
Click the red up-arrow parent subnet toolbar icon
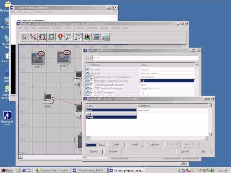click(60, 37)
